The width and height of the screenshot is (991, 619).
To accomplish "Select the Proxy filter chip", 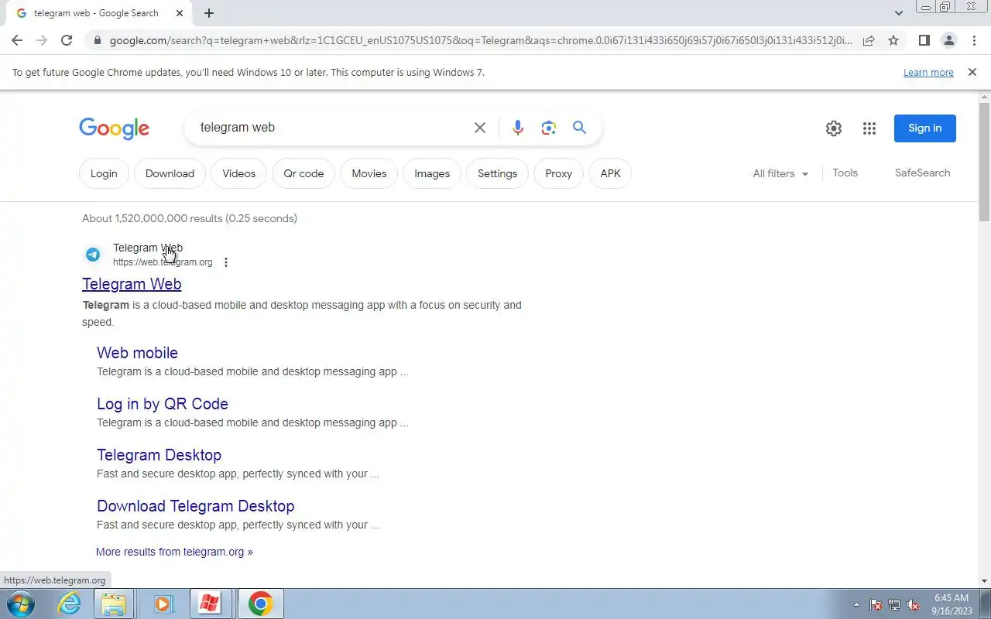I will [x=558, y=173].
